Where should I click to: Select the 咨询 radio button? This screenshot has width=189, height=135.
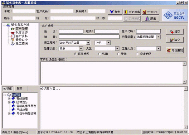(x=100, y=54)
